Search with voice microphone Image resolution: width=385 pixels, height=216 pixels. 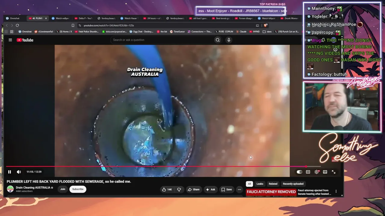229,40
